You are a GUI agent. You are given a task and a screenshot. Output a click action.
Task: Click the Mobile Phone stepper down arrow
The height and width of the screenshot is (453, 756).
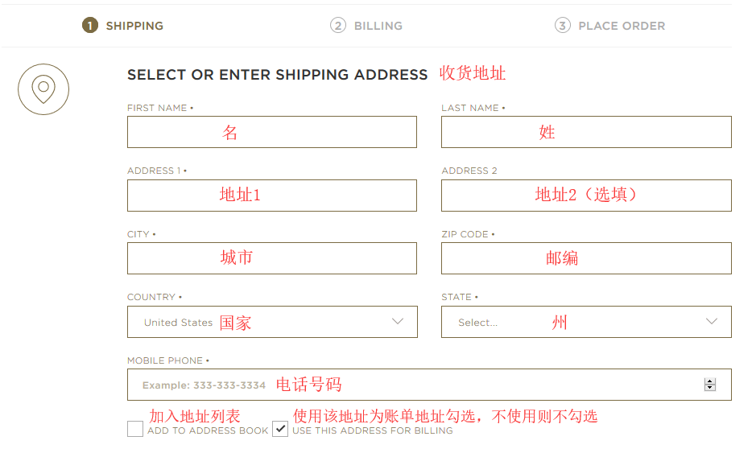709,388
